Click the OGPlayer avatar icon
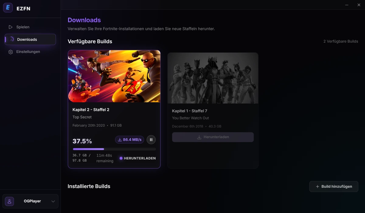Screen dimensions: 365x213 [9, 201]
